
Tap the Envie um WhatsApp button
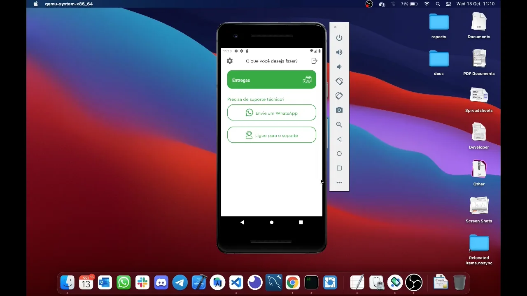click(272, 113)
